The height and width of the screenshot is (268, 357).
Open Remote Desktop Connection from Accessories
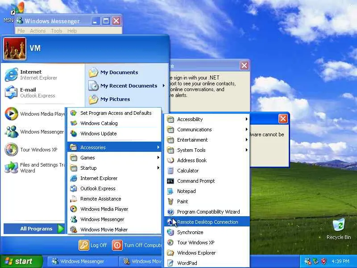207,222
